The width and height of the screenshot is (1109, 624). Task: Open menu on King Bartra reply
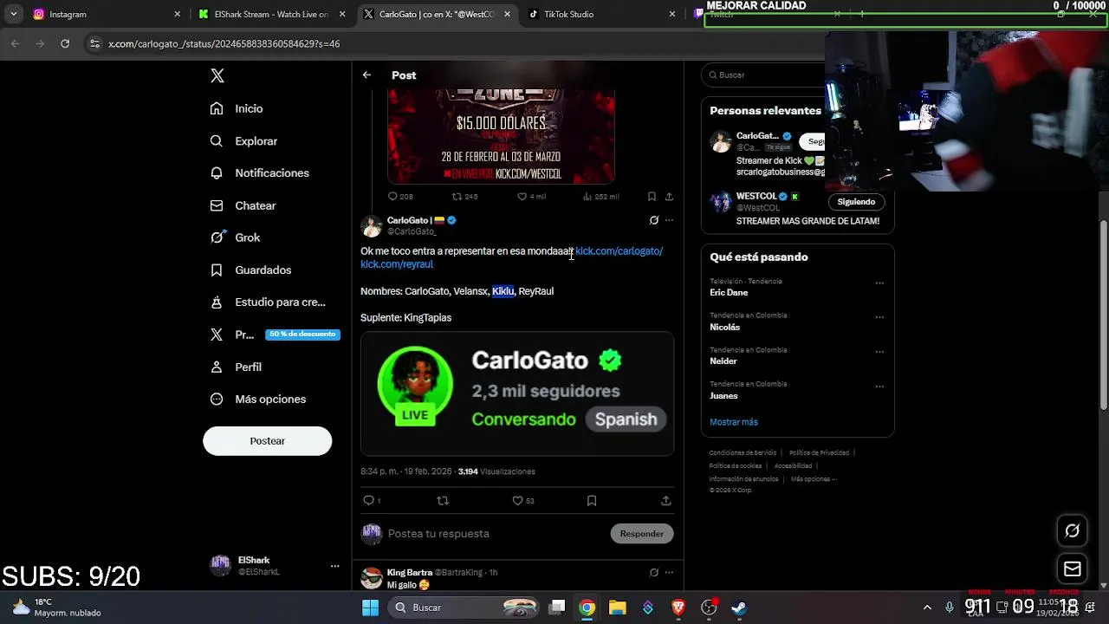point(669,572)
